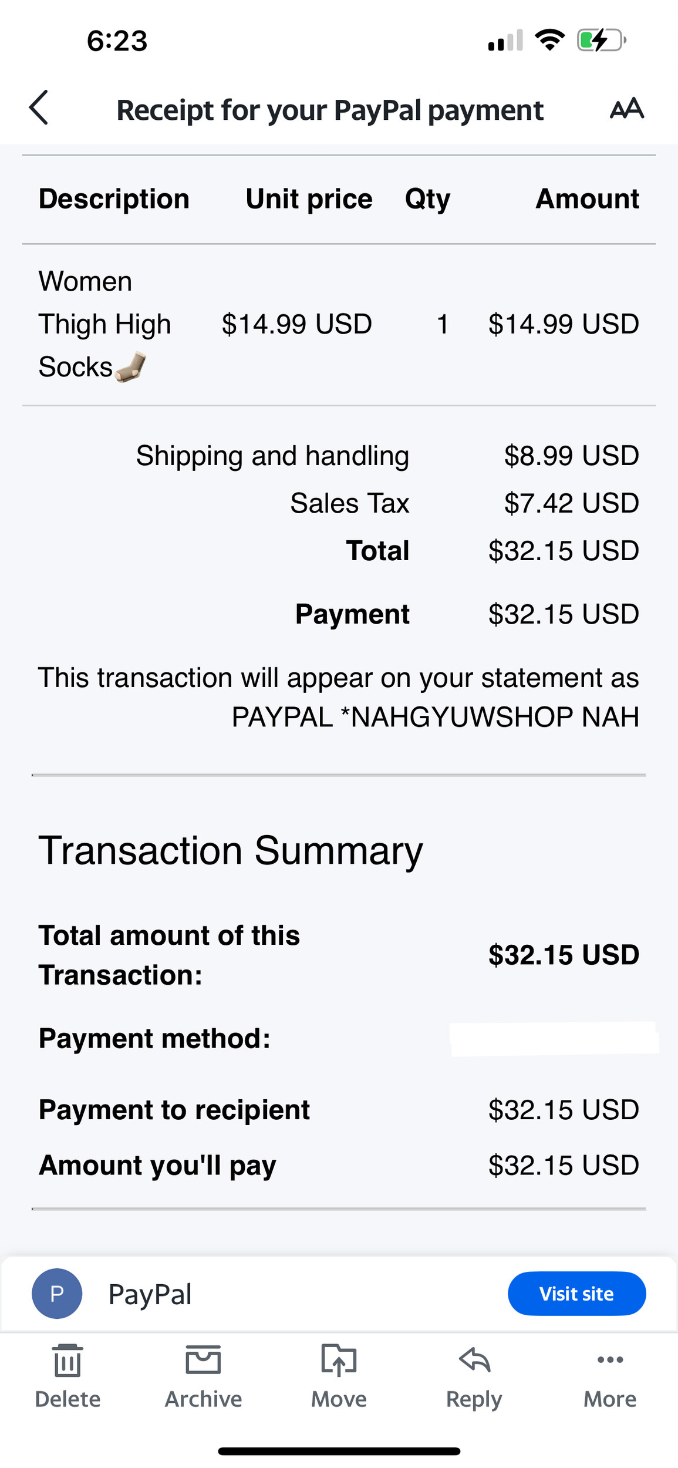Select the Women Thigh High Socks item
This screenshot has width=678, height=1468.
tap(104, 324)
